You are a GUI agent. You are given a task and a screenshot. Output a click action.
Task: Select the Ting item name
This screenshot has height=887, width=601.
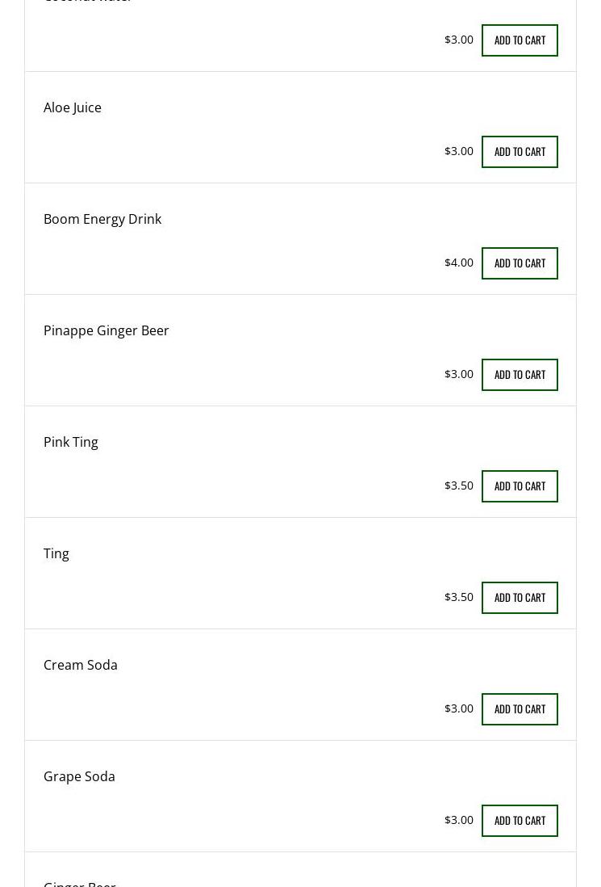click(56, 553)
